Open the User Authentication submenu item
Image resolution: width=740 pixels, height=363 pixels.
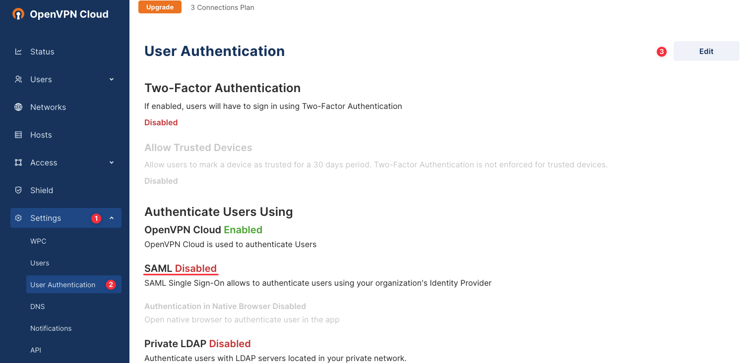coord(62,284)
